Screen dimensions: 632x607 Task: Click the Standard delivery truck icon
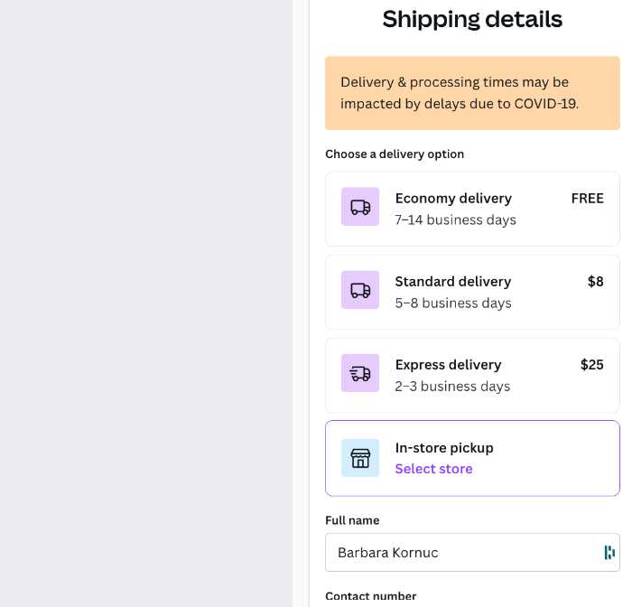pos(360,290)
